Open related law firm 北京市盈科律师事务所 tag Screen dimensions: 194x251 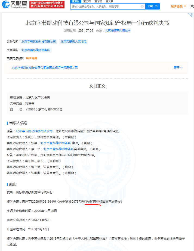(36, 50)
